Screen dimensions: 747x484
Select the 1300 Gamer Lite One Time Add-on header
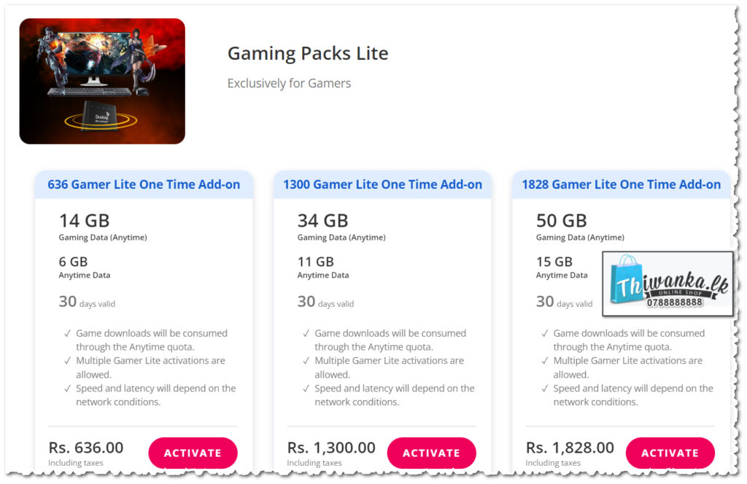point(382,184)
